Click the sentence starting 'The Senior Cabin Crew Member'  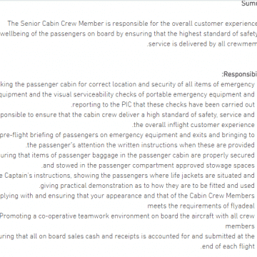[132, 24]
